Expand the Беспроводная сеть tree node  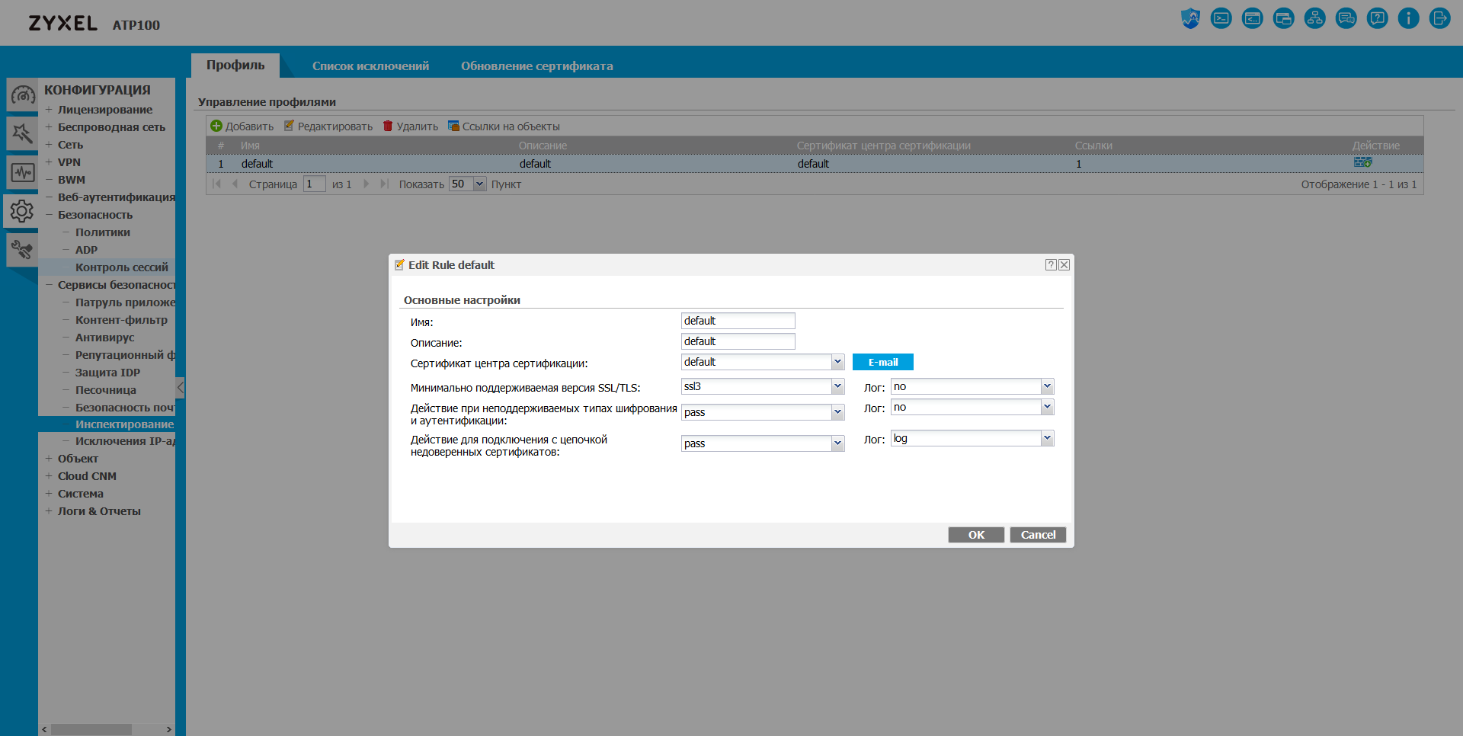click(x=49, y=127)
